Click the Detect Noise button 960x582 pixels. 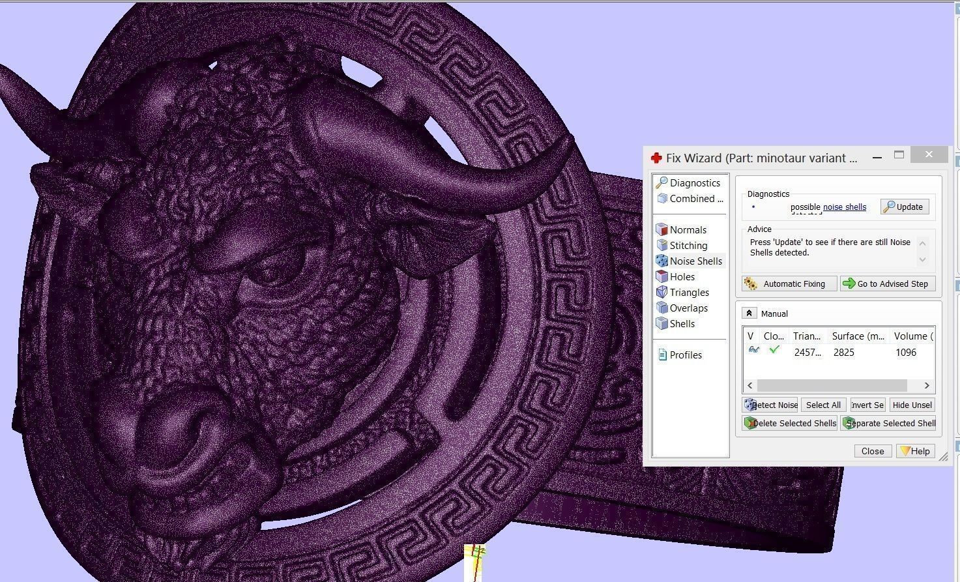(770, 405)
